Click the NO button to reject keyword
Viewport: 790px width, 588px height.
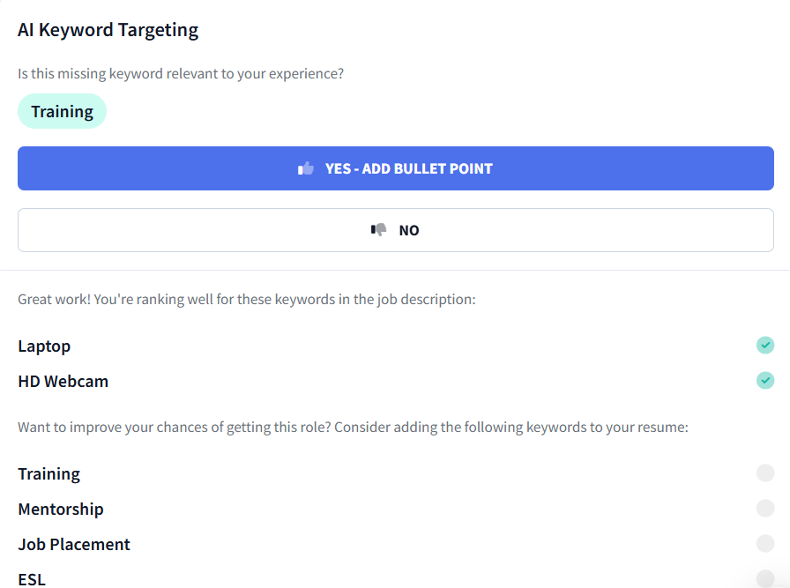pyautogui.click(x=395, y=229)
